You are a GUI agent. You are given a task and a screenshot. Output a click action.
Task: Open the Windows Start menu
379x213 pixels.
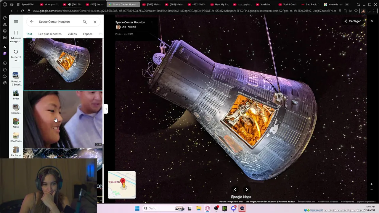point(137,208)
